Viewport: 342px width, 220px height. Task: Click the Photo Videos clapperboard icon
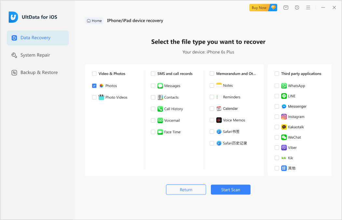102,97
